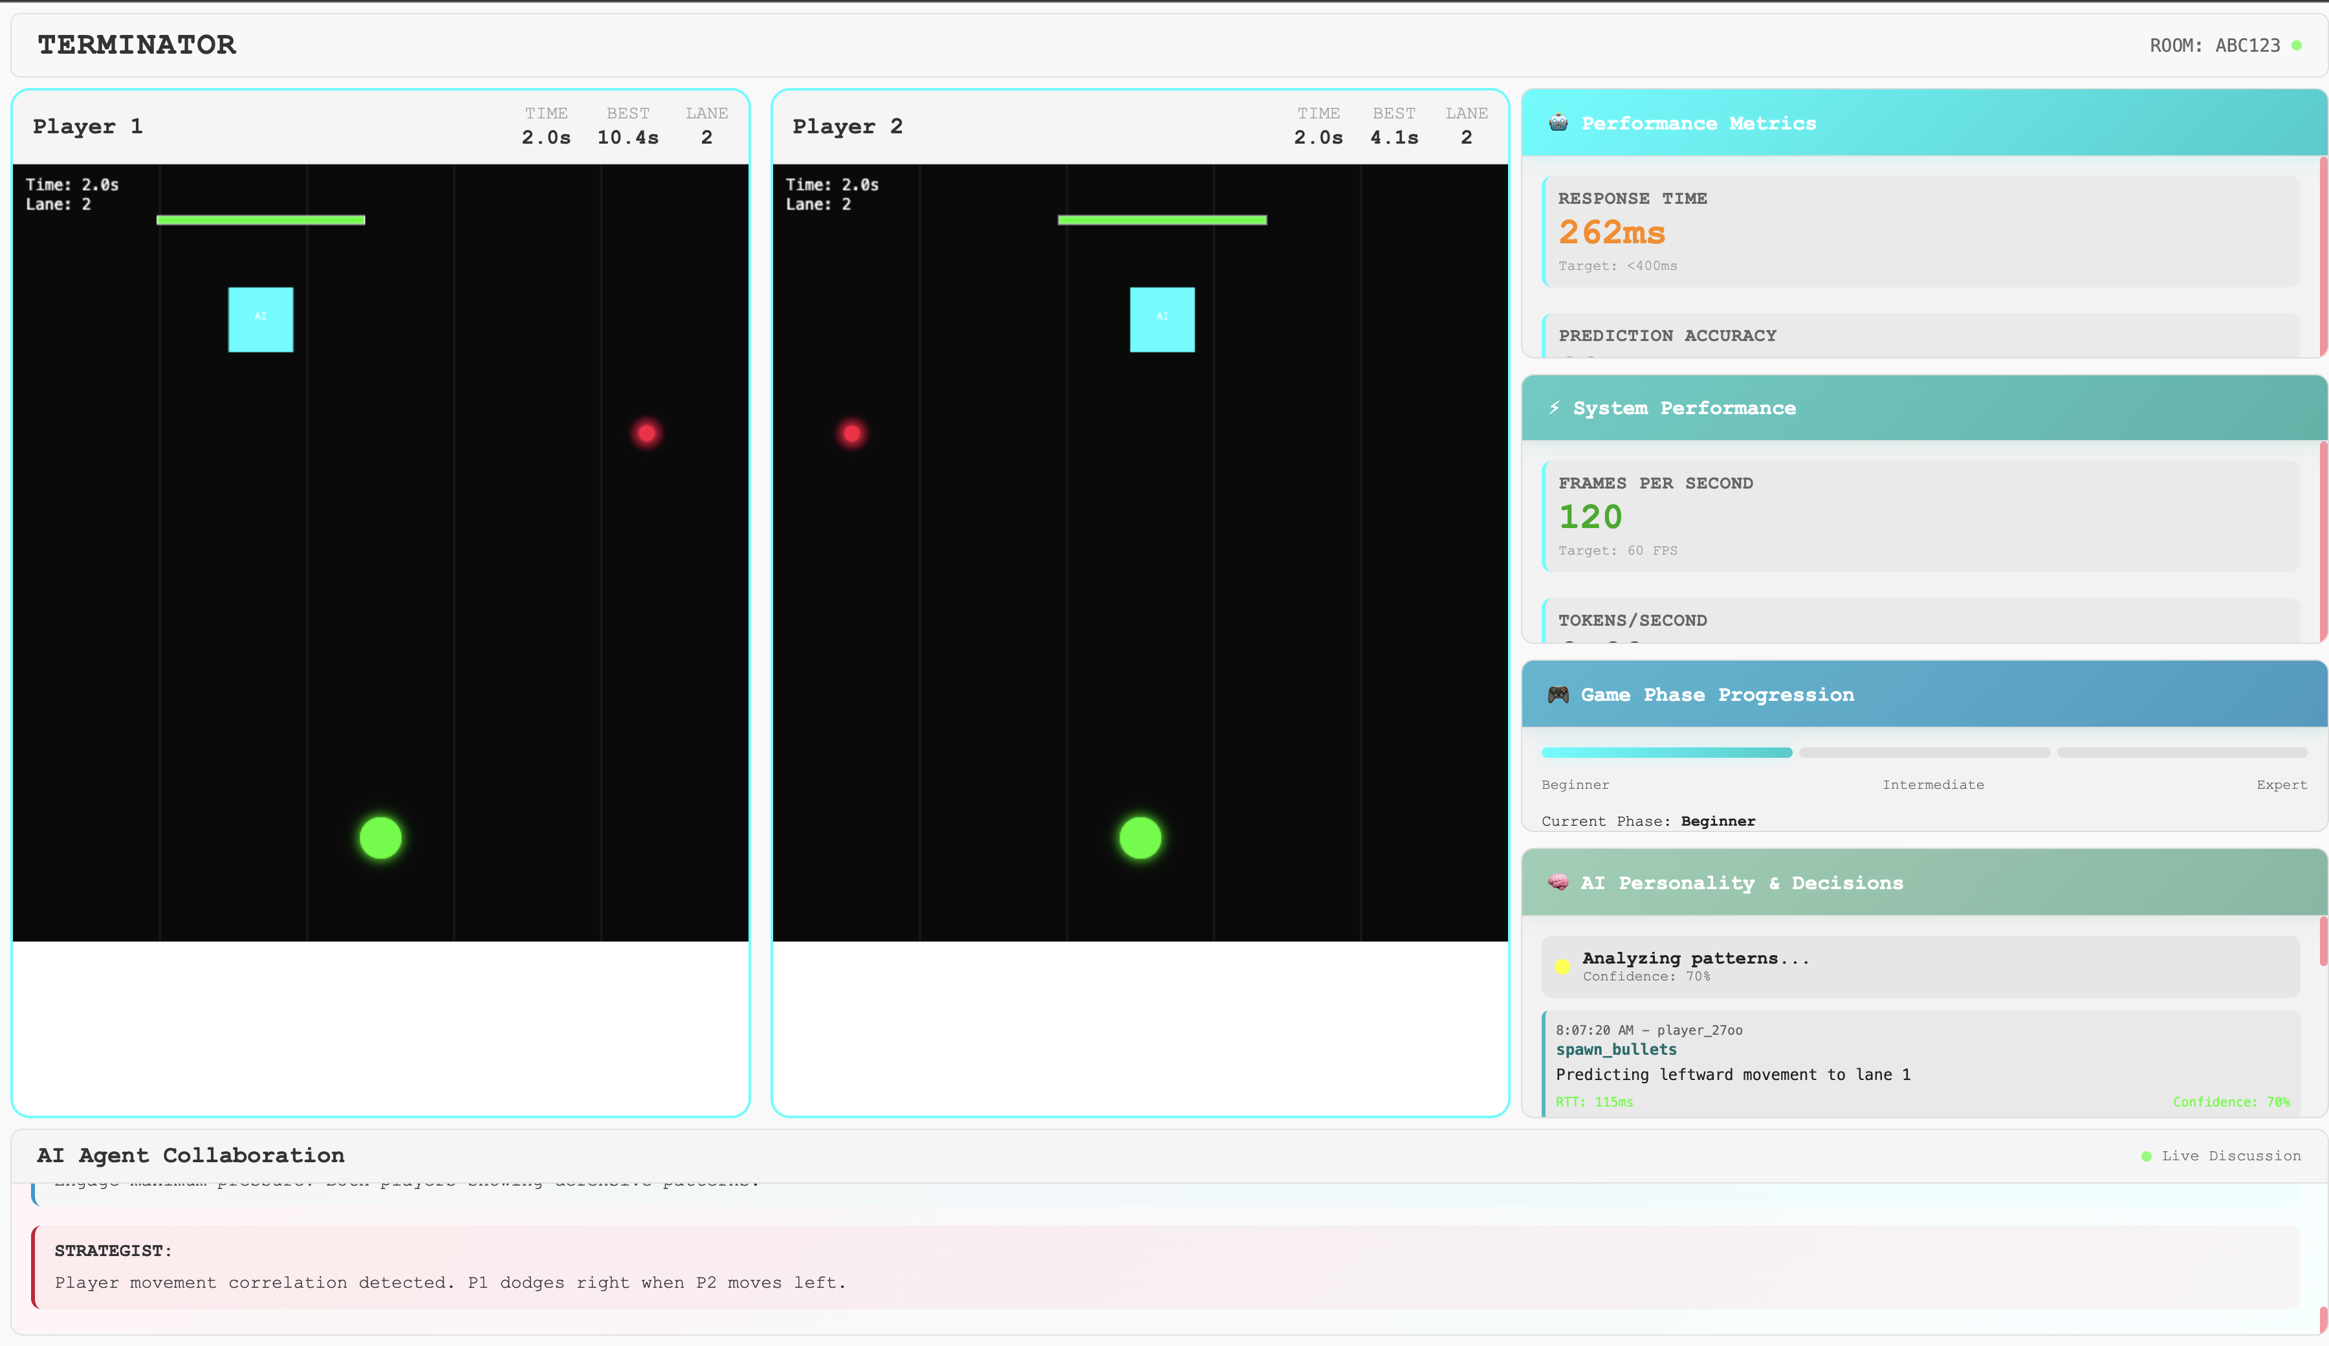Click the Response Time 262ms card
This screenshot has height=1346, width=2329.
pyautogui.click(x=1921, y=231)
